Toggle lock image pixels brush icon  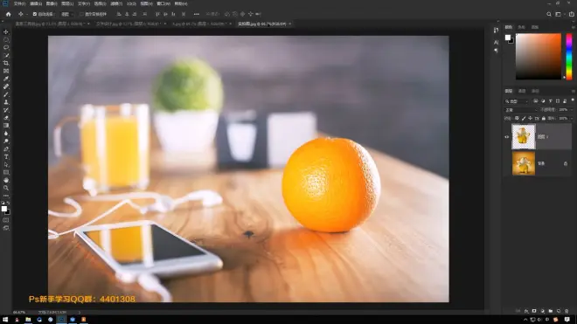coord(524,119)
